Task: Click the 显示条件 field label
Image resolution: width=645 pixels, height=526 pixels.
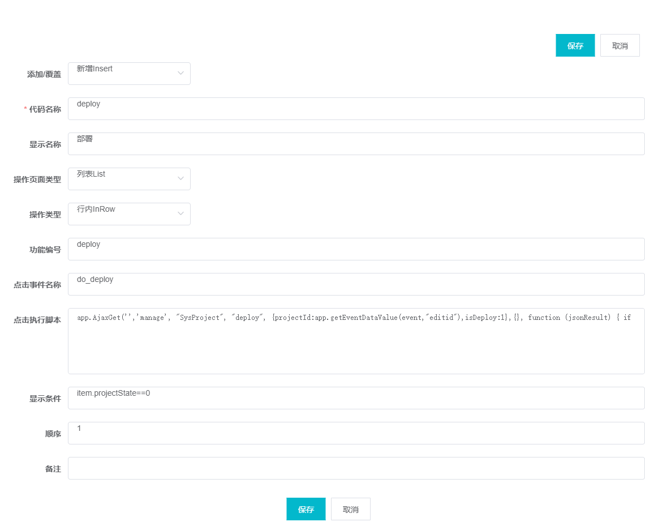Action: (45, 399)
